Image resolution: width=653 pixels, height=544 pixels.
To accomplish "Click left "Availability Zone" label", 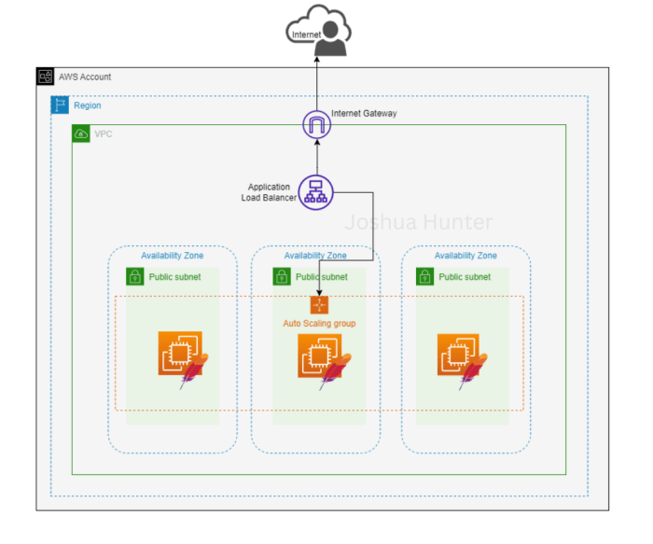I will 173,256.
